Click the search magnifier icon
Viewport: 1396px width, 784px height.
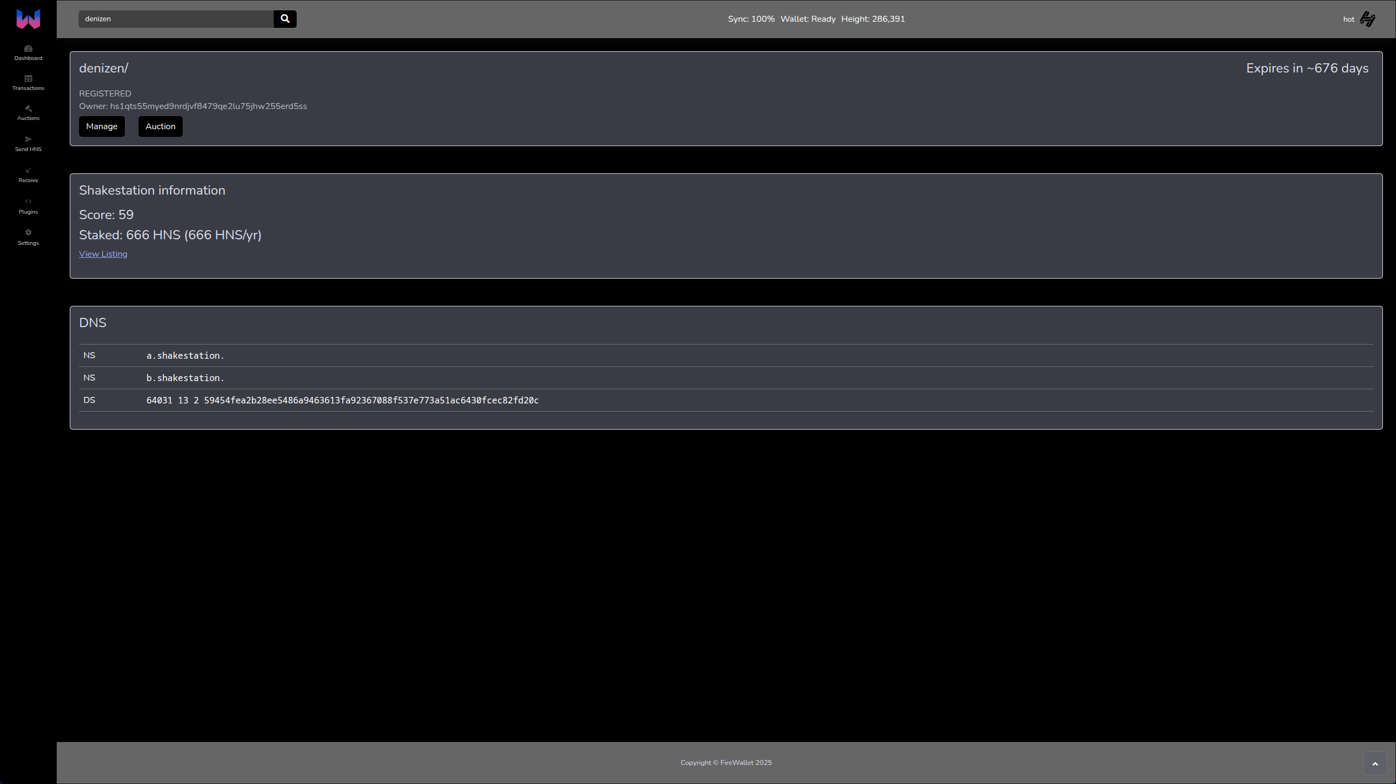click(285, 19)
